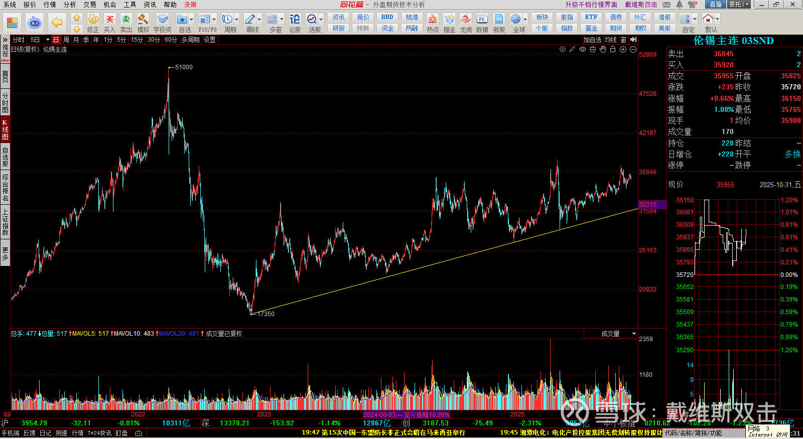Open the 热点 hot topics flame icon

click(433, 23)
